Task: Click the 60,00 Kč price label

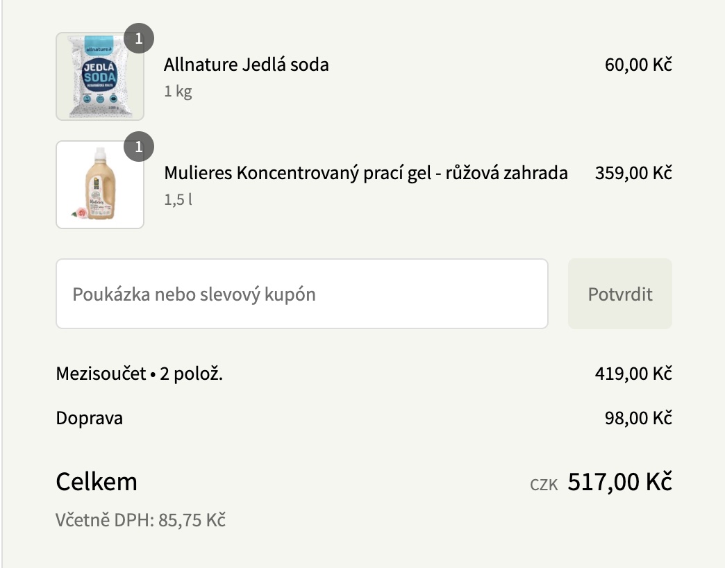Action: click(642, 65)
